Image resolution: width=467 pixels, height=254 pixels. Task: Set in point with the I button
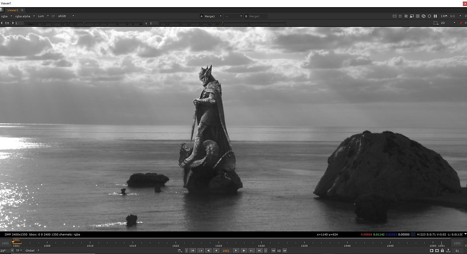click(187, 251)
